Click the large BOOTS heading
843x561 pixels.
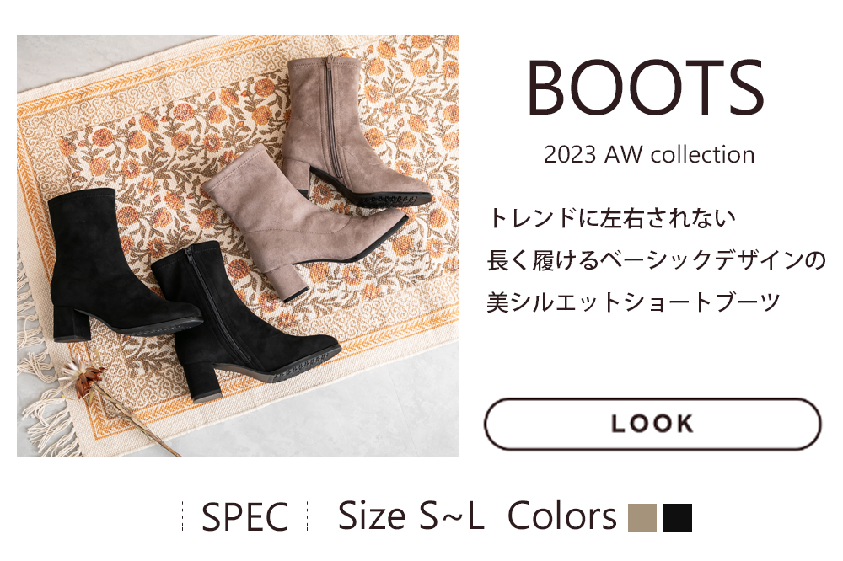(x=645, y=88)
